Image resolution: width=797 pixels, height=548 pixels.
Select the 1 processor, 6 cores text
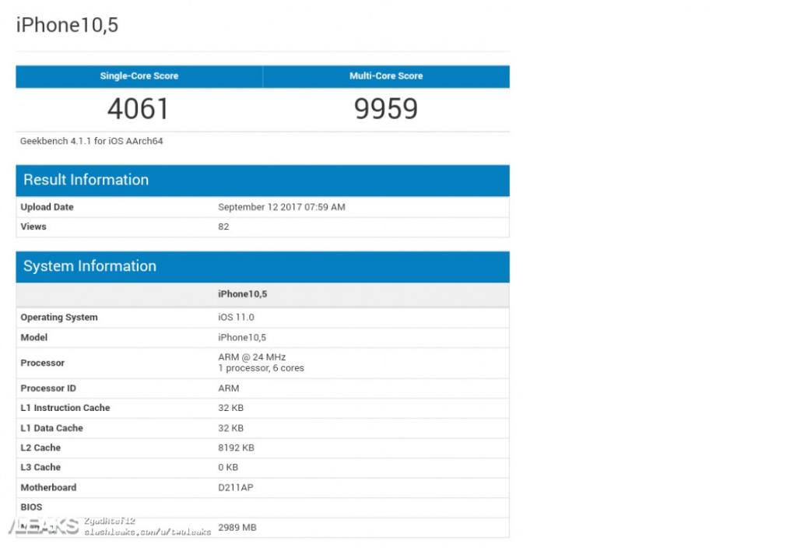pos(262,368)
